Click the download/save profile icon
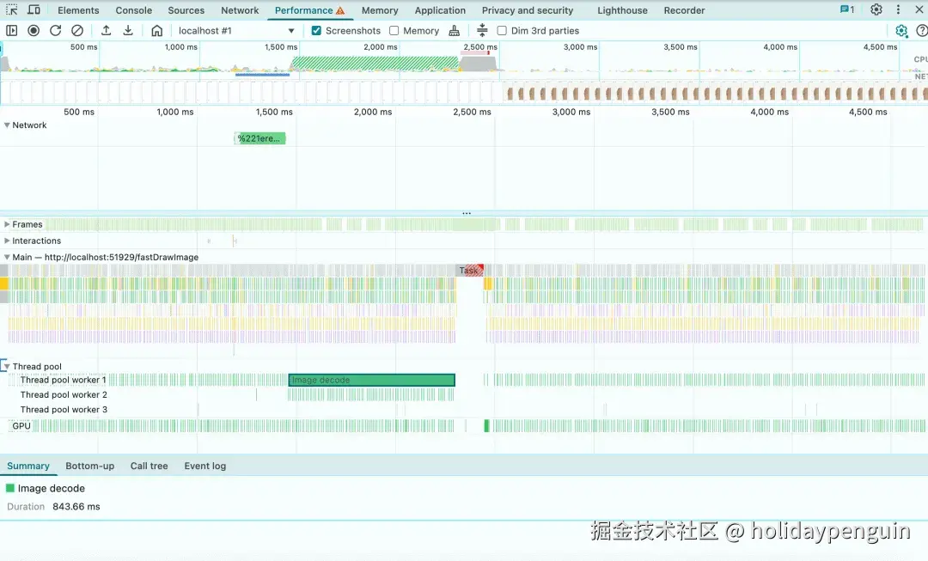The height and width of the screenshot is (561, 928). tap(128, 30)
